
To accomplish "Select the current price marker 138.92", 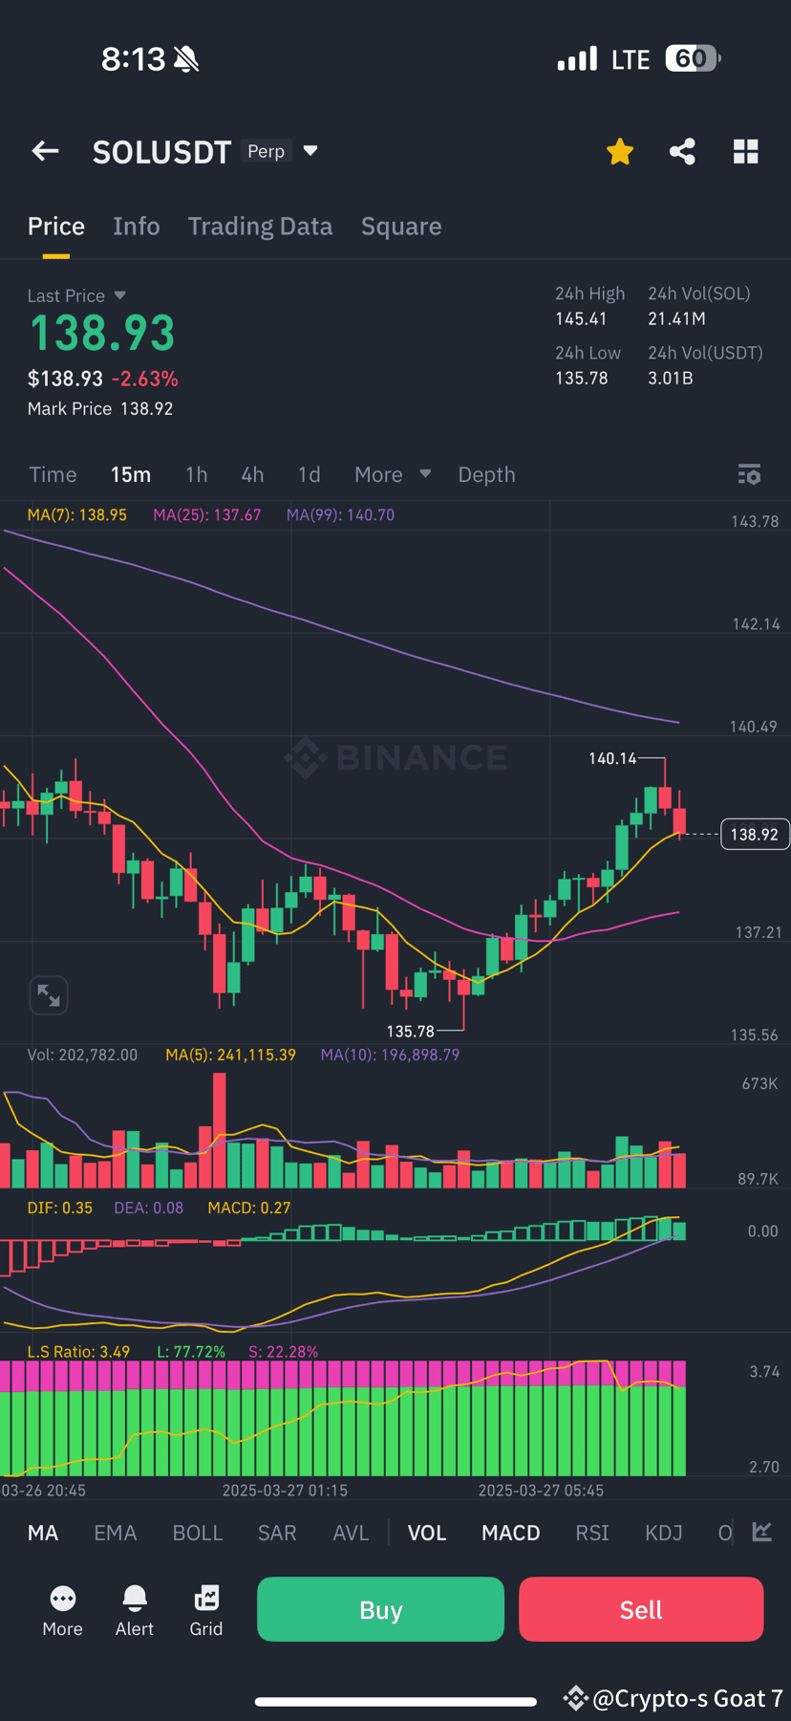I will [755, 835].
